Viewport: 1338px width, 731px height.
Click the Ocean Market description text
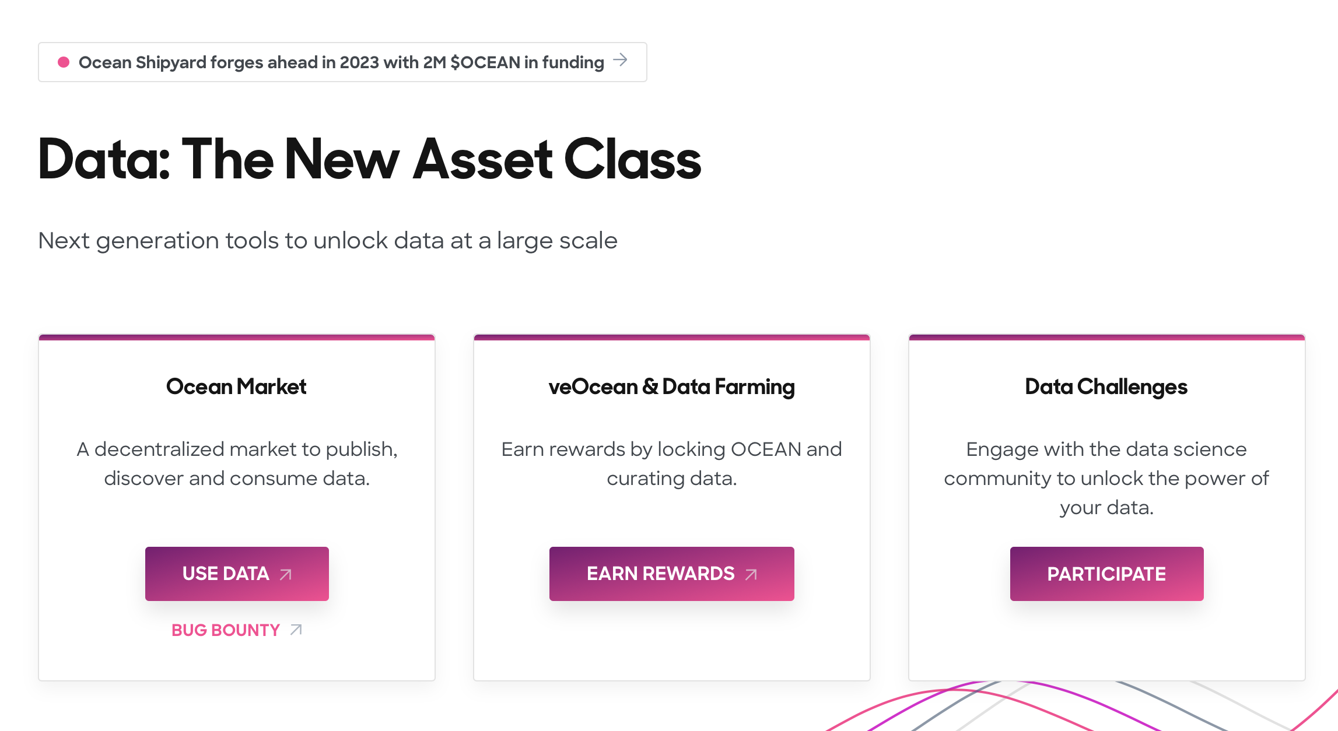point(237,463)
